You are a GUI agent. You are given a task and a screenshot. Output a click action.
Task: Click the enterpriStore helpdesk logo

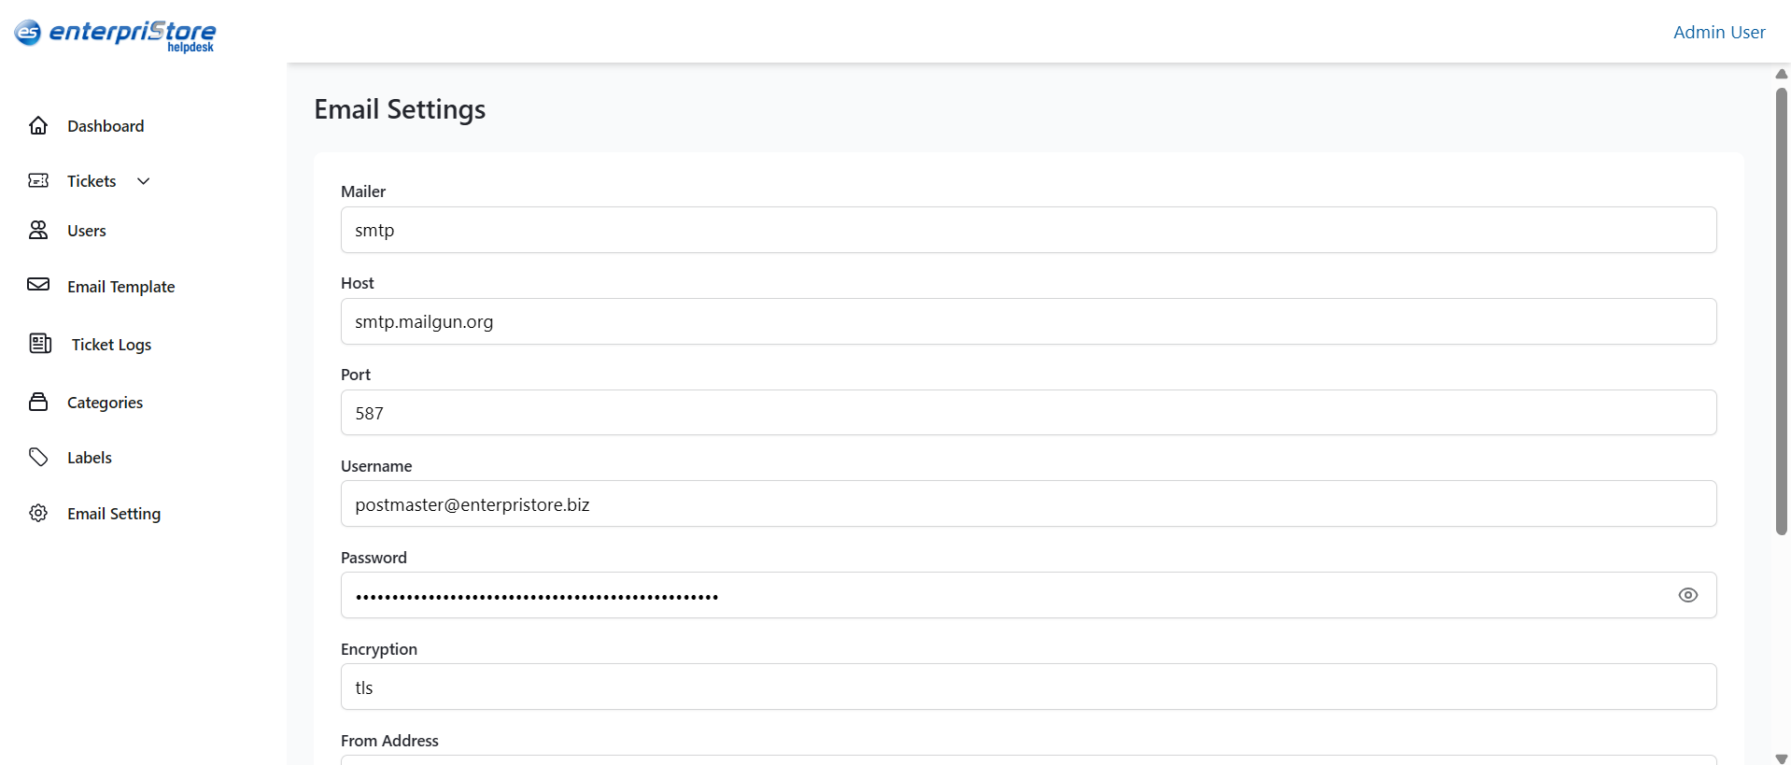(x=115, y=35)
